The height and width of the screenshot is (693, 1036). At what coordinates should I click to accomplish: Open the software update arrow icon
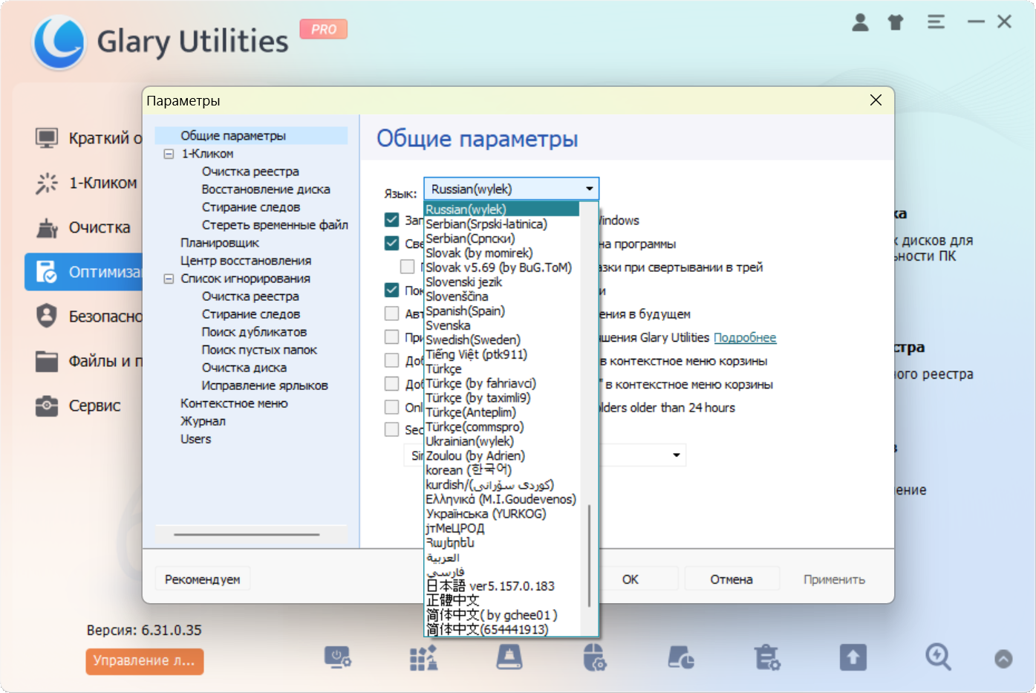click(853, 657)
